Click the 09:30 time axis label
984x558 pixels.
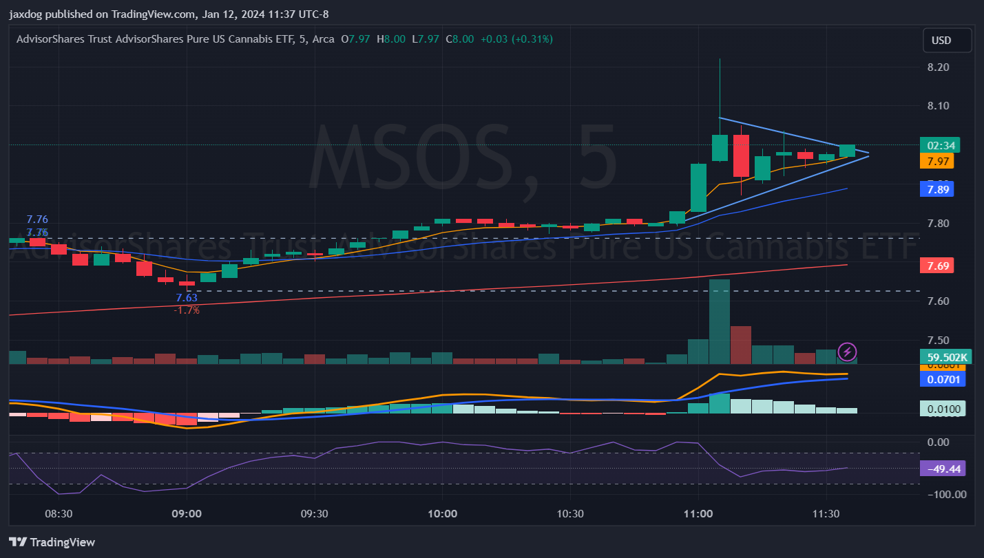[315, 514]
